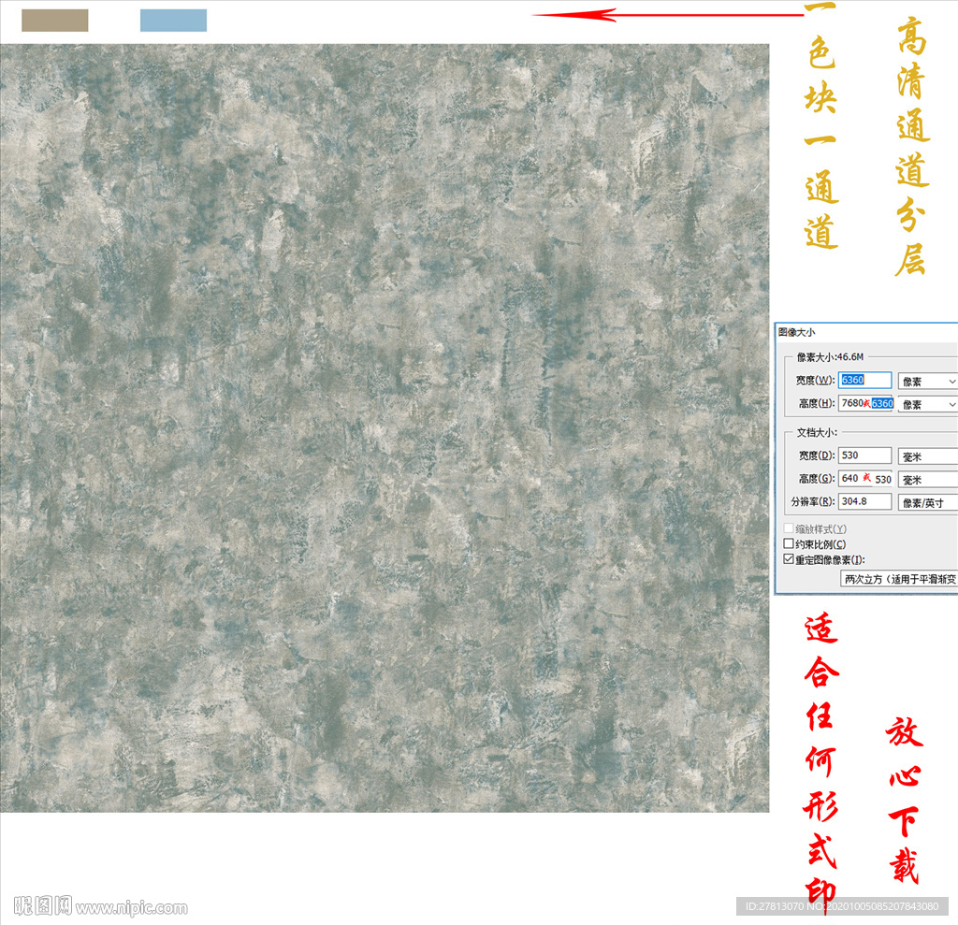Click the resolution field showing 304.8
The width and height of the screenshot is (958, 925).
865,502
